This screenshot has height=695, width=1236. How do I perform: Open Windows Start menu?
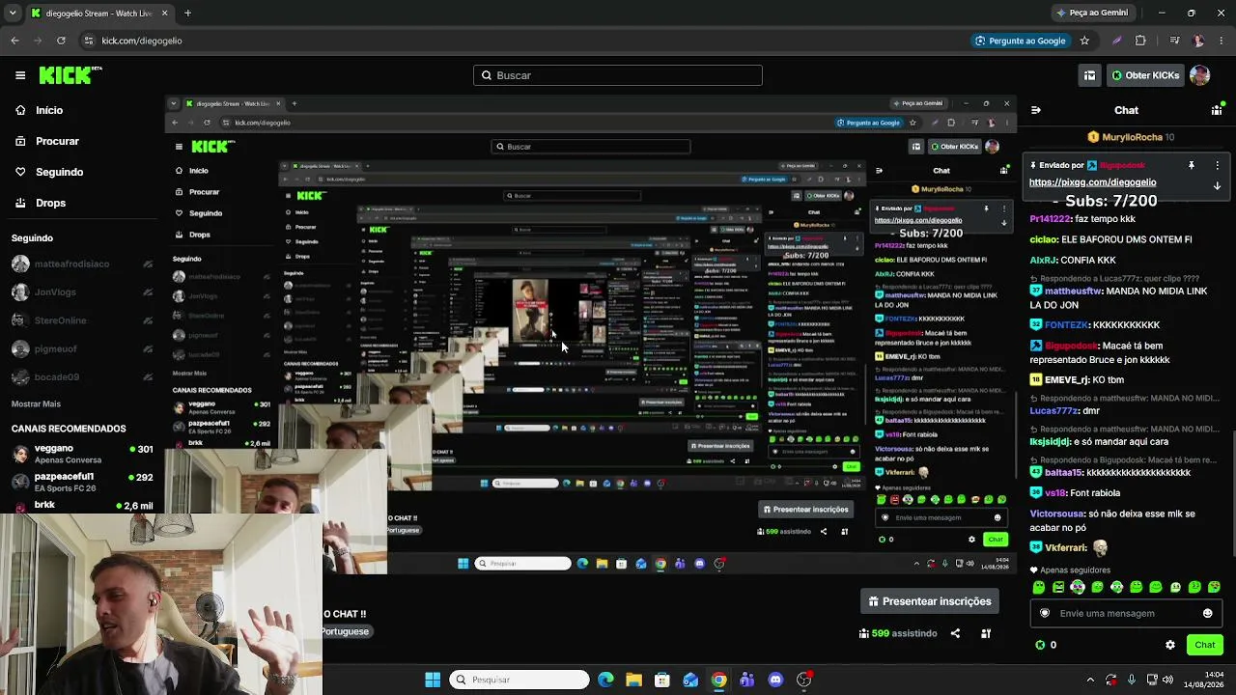[433, 680]
